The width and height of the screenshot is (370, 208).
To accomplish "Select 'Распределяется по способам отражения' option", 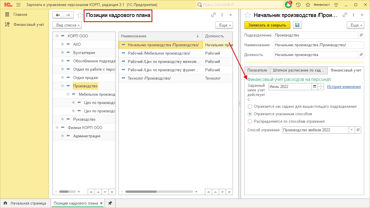I will (x=250, y=121).
